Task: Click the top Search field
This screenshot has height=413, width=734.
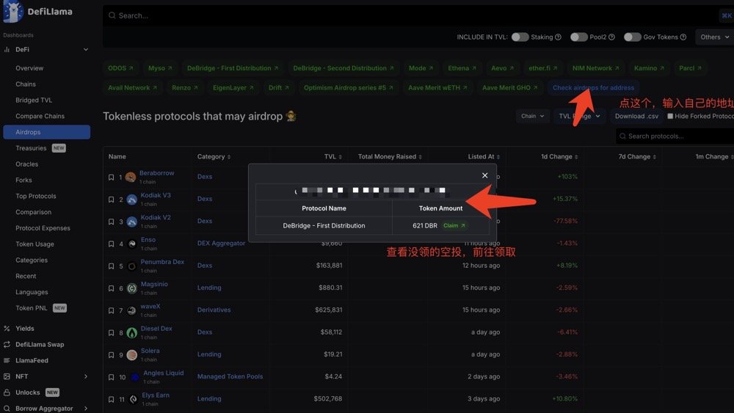Action: point(412,15)
